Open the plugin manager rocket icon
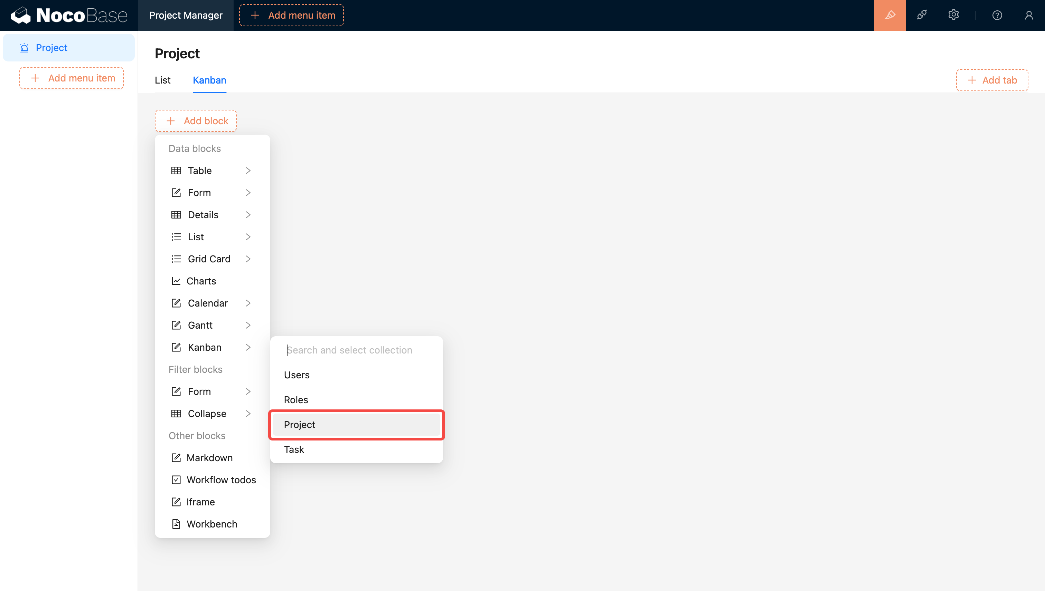The image size is (1045, 591). (x=922, y=16)
